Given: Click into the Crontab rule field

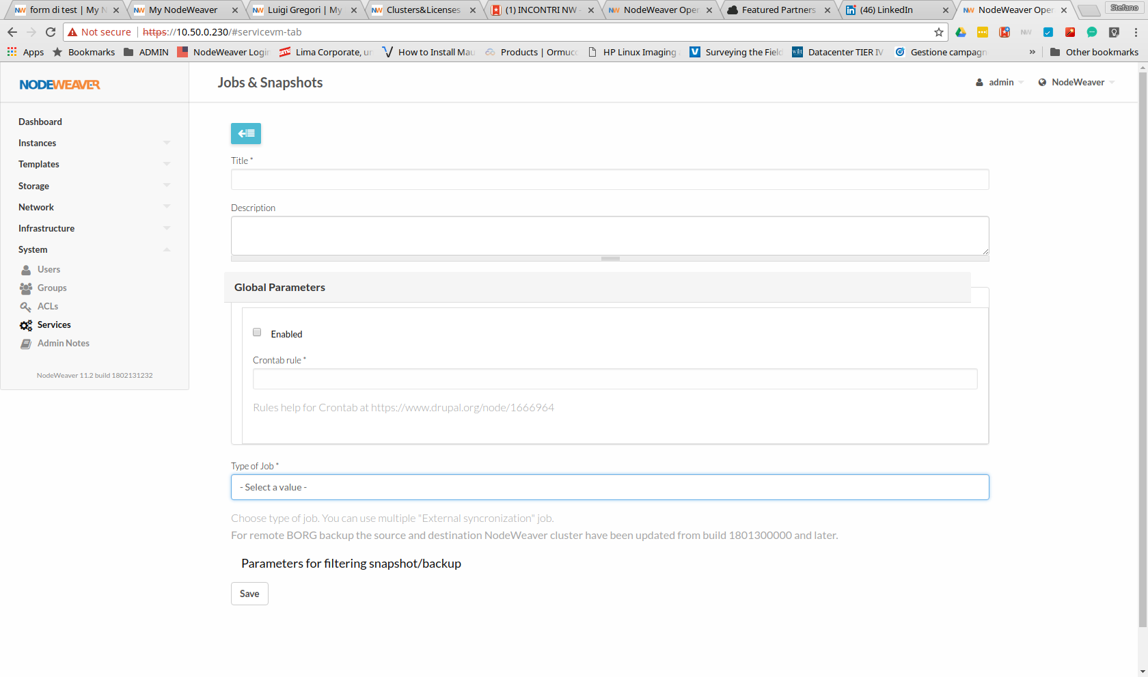Looking at the screenshot, I should (615, 379).
